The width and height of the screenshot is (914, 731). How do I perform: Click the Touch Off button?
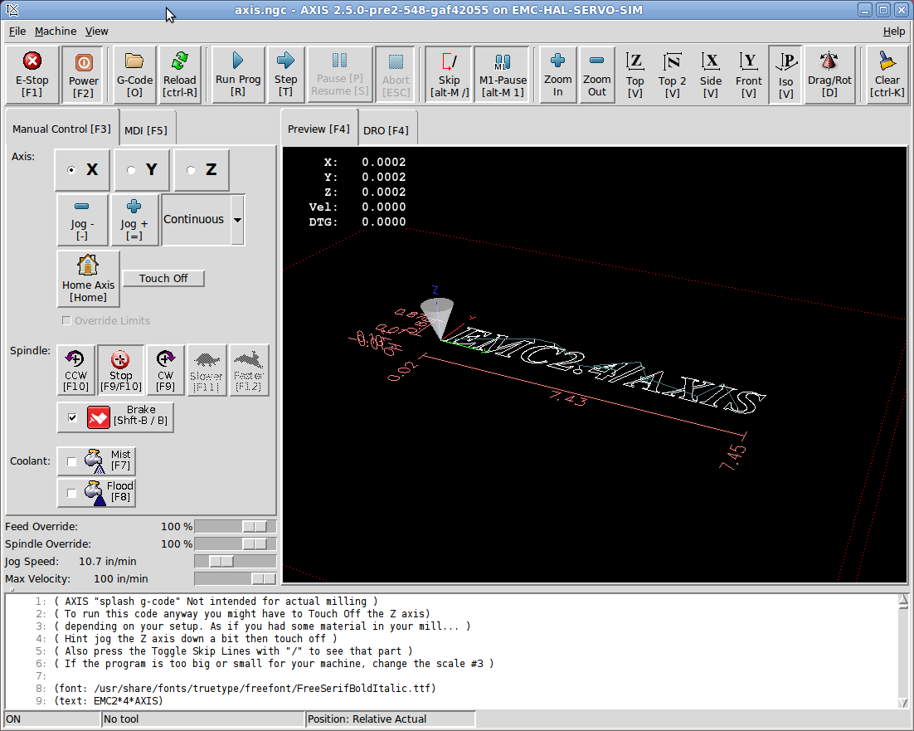[x=163, y=279]
